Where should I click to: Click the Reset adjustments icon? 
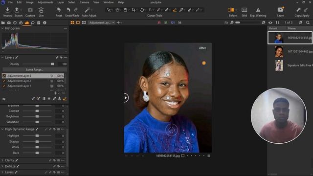pos(59,10)
